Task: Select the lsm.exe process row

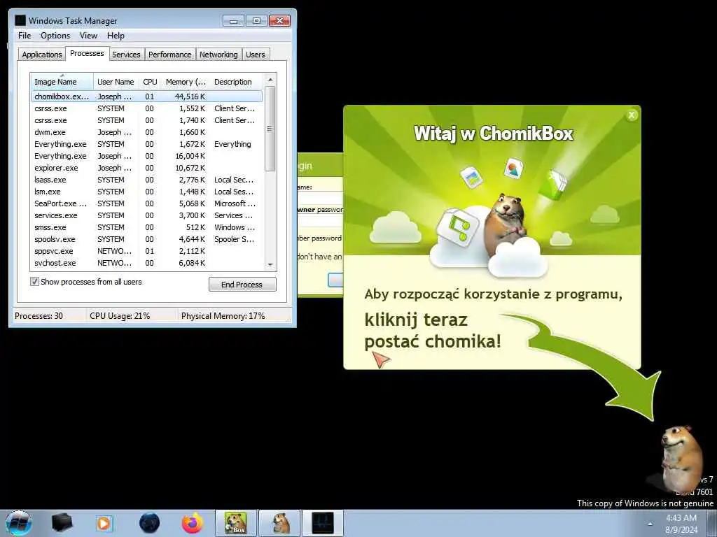Action: (x=147, y=192)
